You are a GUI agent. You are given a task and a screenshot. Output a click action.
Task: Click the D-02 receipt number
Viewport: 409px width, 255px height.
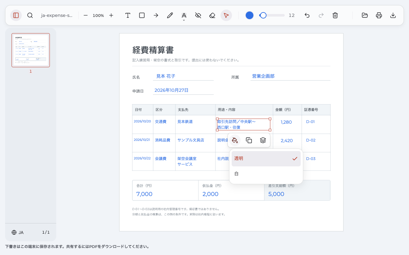(x=311, y=140)
